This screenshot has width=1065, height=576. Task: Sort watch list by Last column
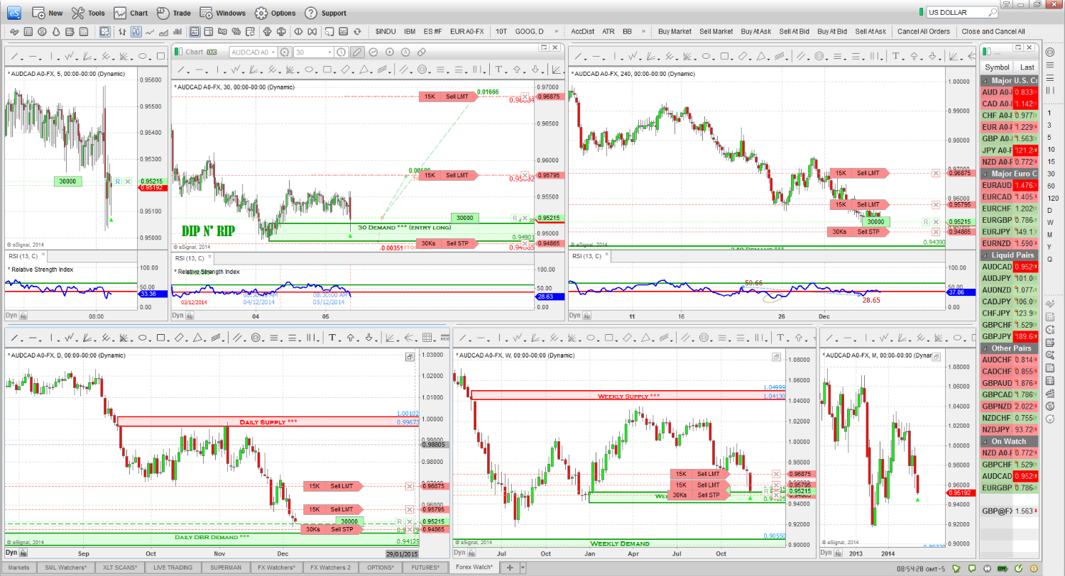tap(1027, 67)
